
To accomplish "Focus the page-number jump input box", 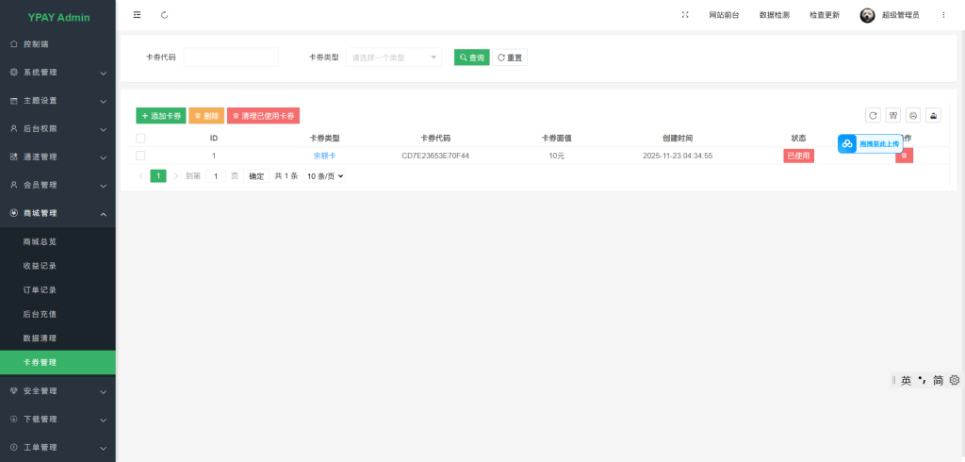I will [216, 176].
